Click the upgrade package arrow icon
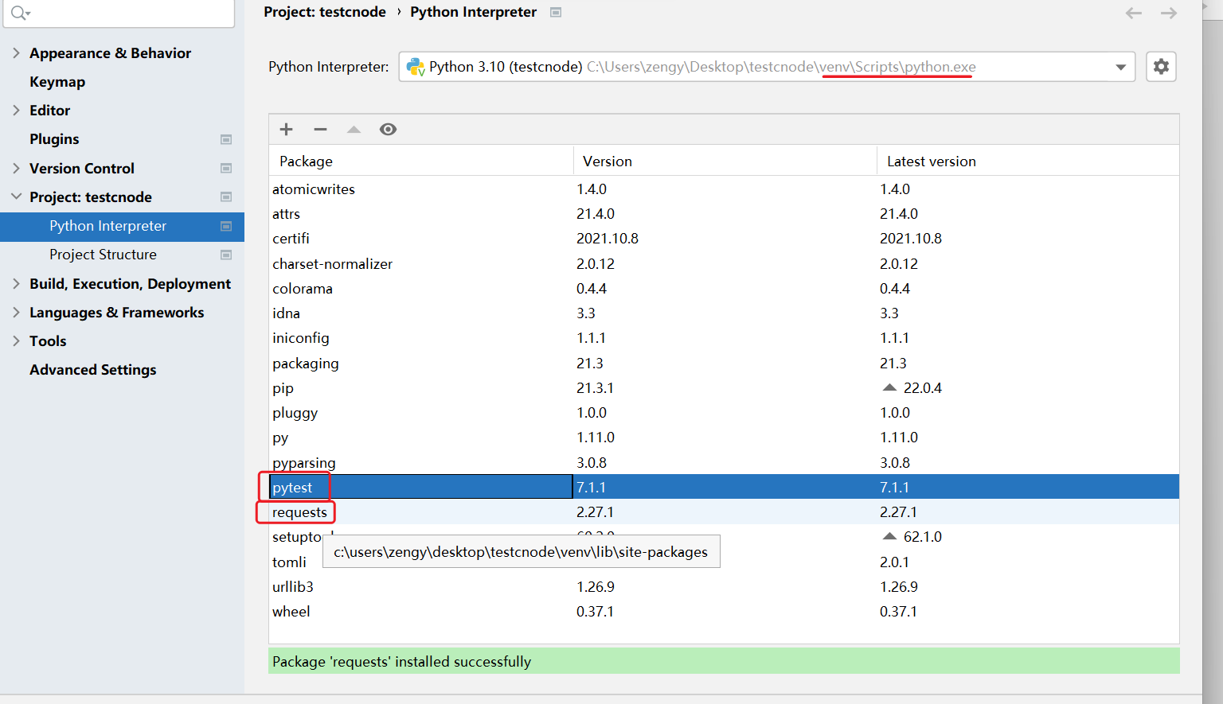 click(x=354, y=130)
